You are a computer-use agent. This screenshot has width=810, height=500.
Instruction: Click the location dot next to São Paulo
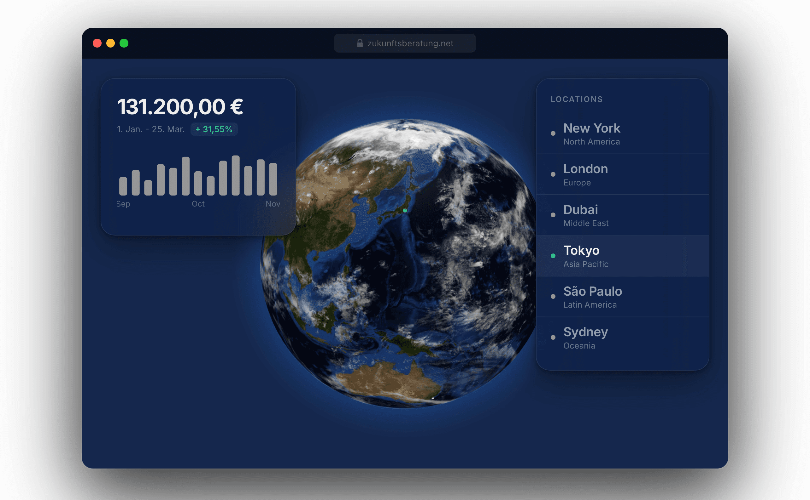coord(553,296)
